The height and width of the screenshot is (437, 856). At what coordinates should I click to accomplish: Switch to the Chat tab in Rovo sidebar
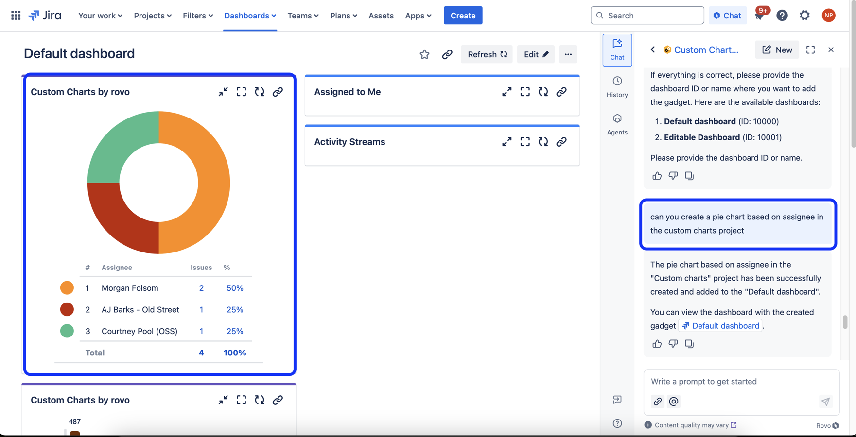617,50
